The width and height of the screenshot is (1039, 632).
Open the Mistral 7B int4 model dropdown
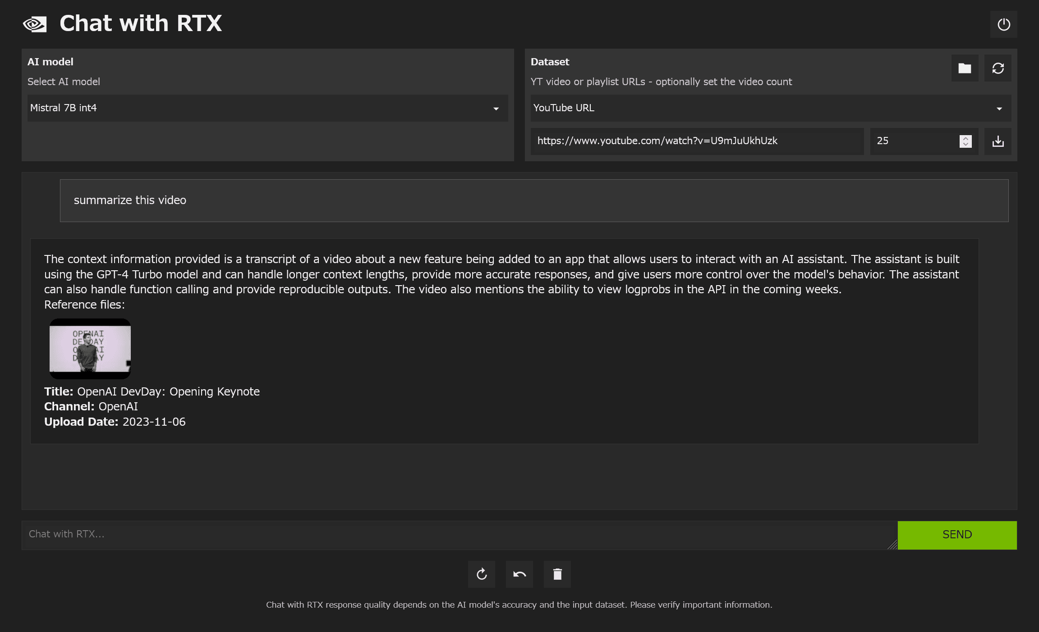pyautogui.click(x=267, y=108)
